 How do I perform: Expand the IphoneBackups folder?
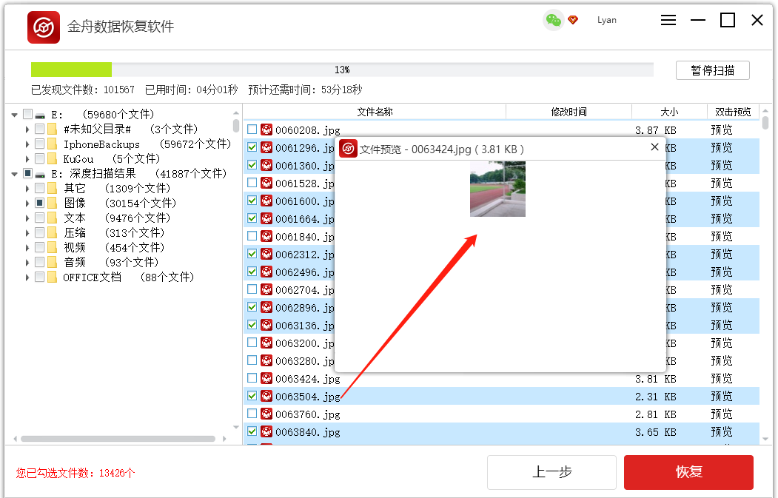pyautogui.click(x=27, y=144)
